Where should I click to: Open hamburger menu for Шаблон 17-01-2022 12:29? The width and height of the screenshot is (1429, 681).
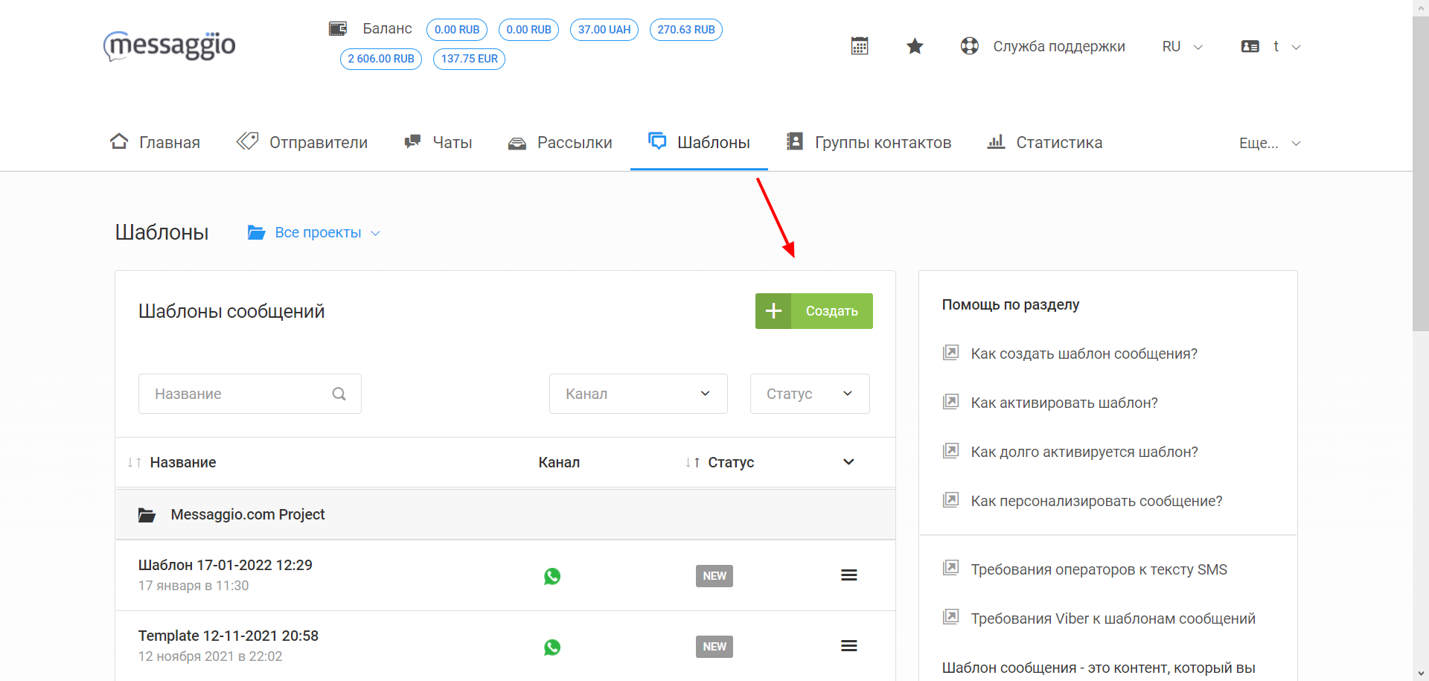pos(849,575)
